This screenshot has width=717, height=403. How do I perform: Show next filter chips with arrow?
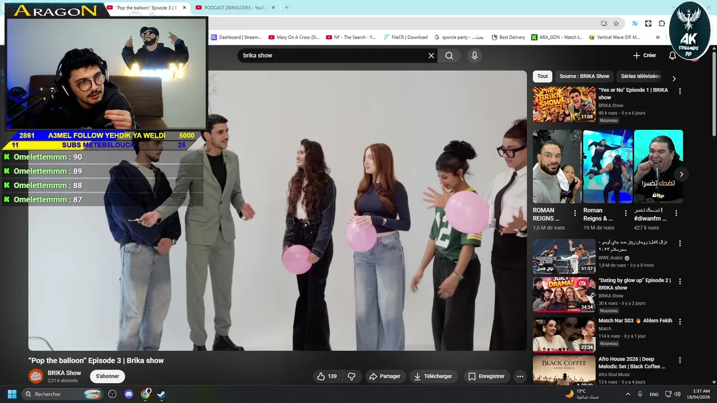coord(674,78)
